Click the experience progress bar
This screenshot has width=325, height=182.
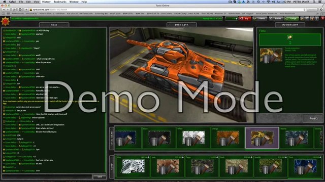pyautogui.click(x=117, y=19)
